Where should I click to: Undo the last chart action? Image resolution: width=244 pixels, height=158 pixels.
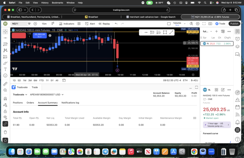[116, 24]
